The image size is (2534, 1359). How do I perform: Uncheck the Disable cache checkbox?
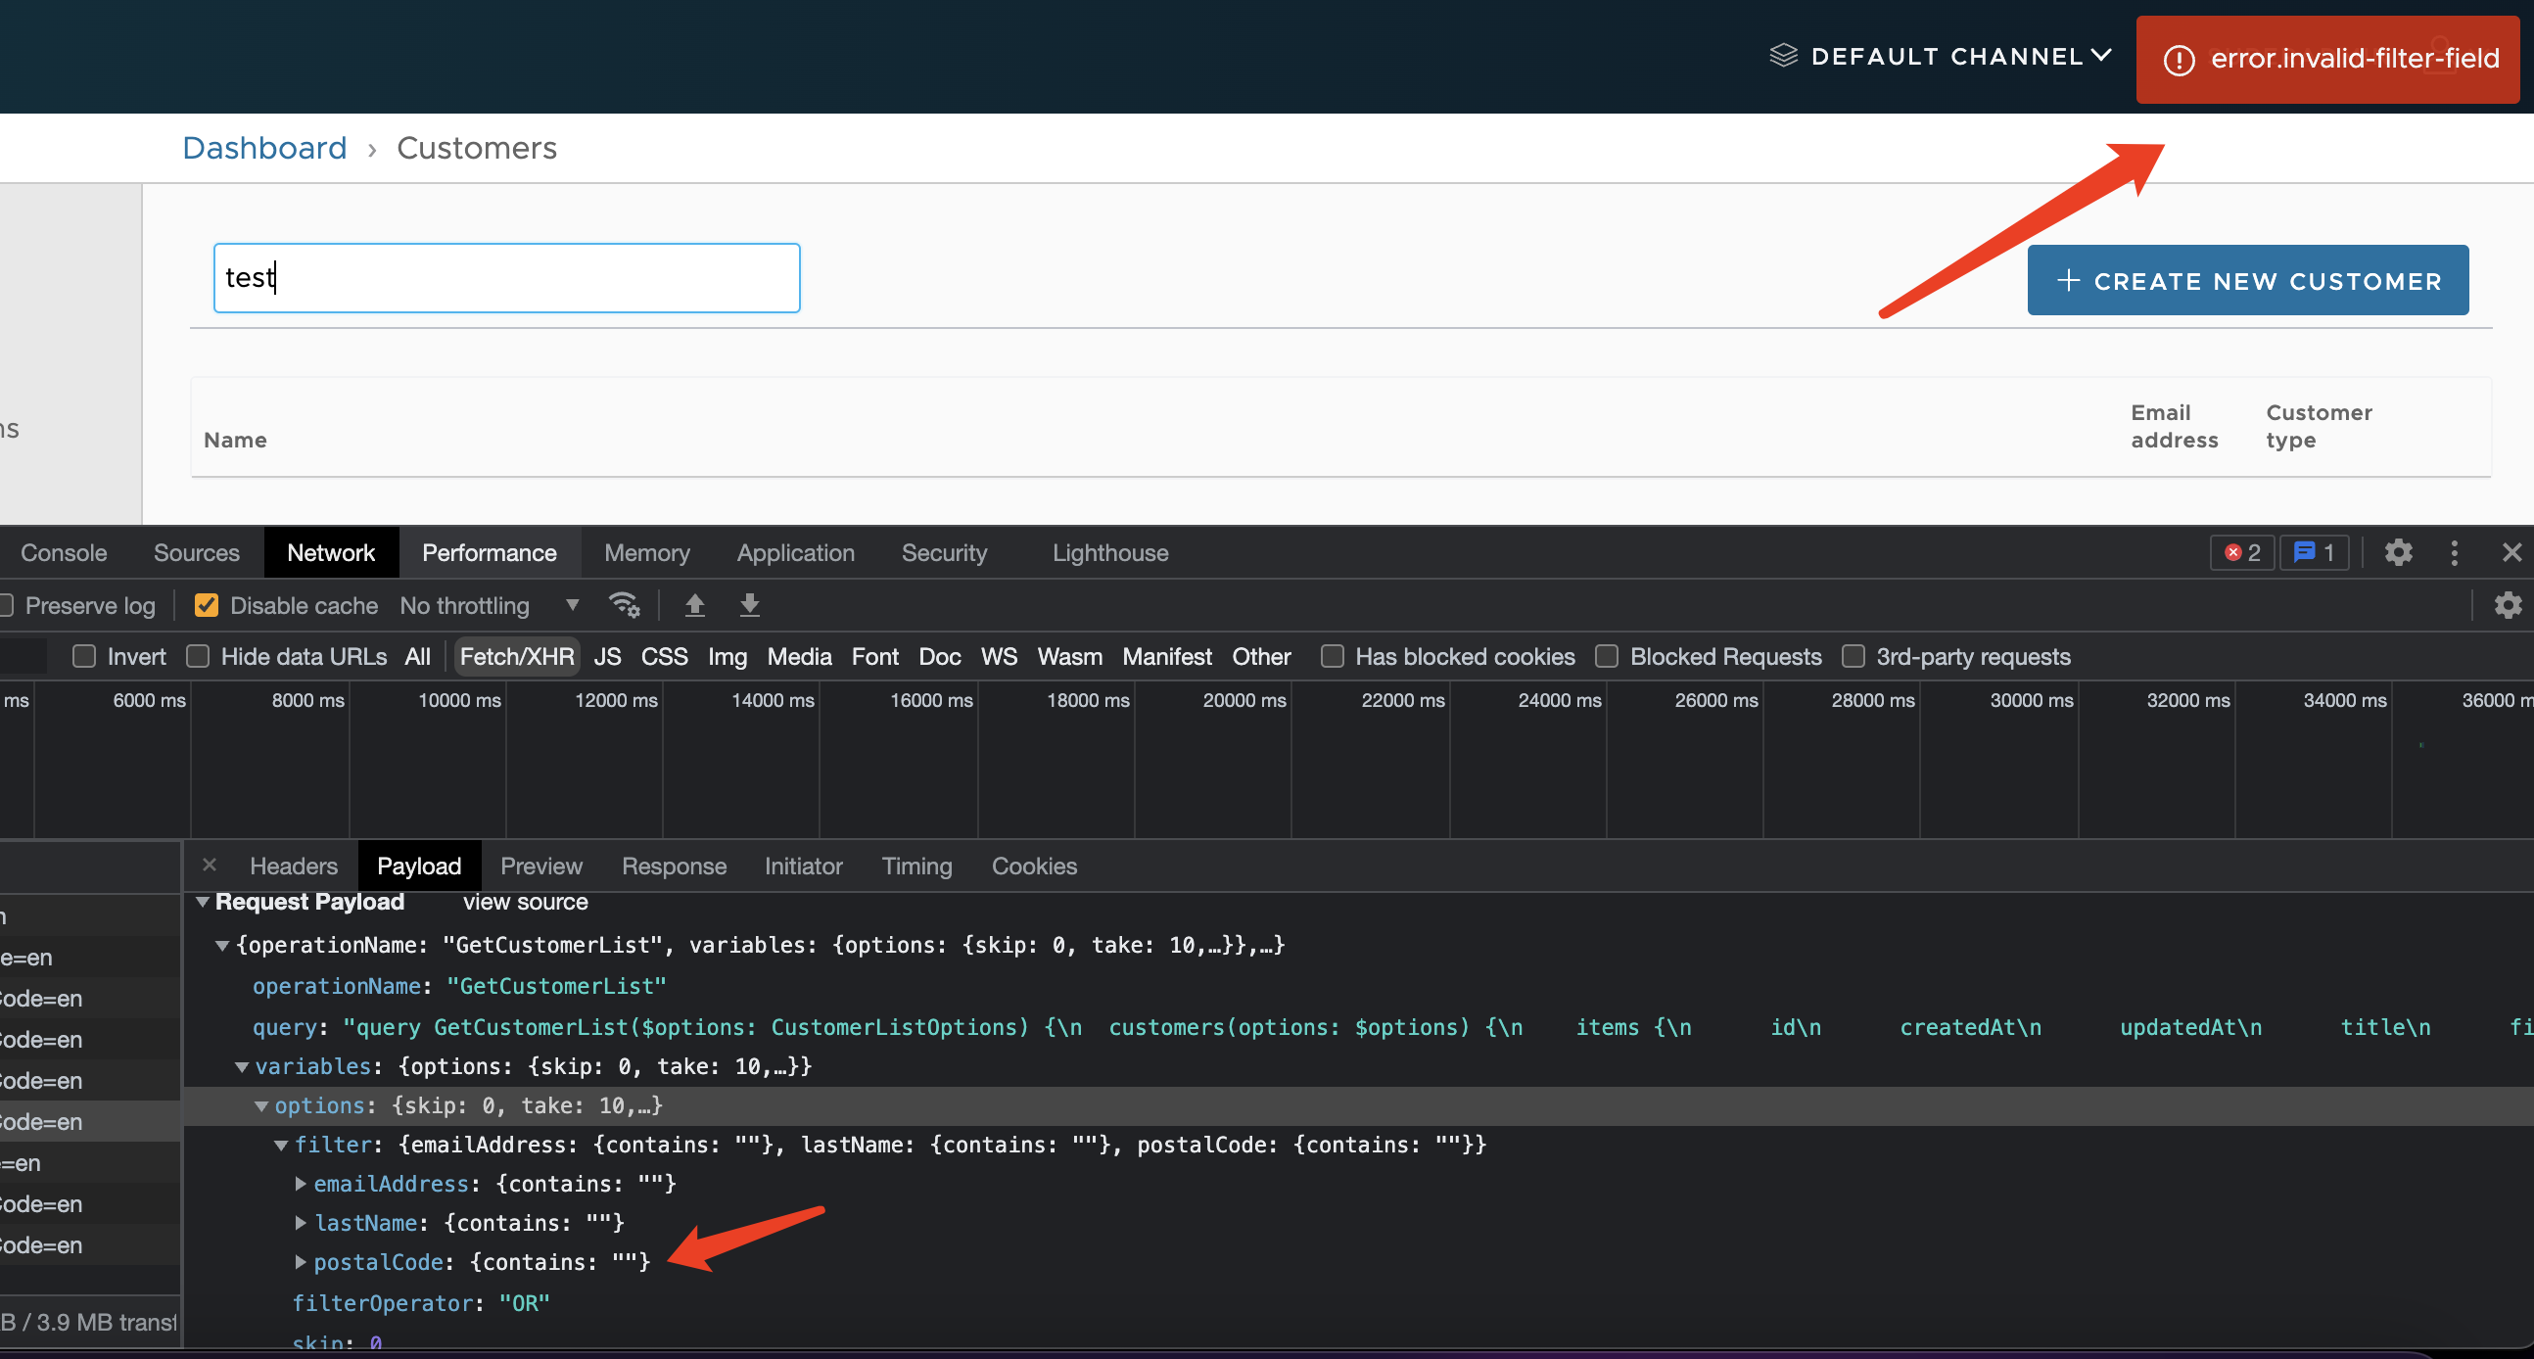(x=206, y=605)
